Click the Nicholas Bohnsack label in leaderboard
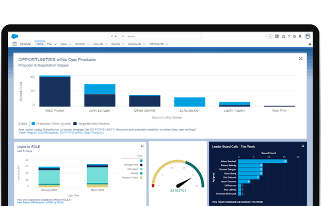Viewport: 321px width, 206px height. click(x=226, y=194)
